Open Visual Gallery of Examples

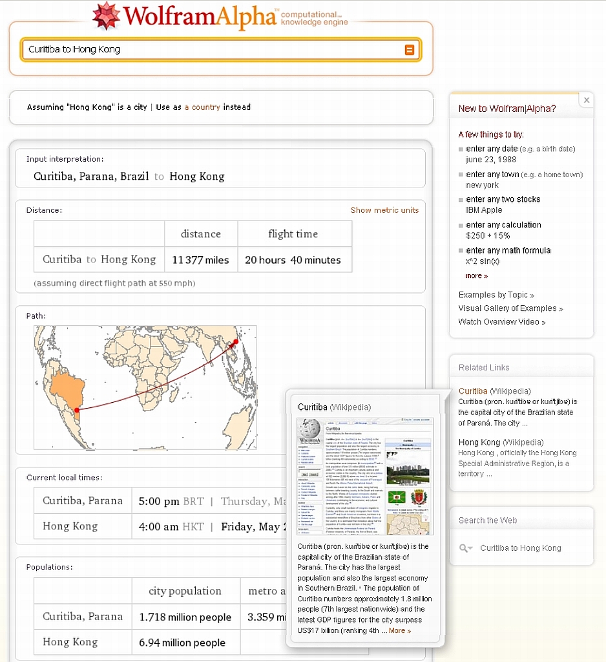pos(510,308)
